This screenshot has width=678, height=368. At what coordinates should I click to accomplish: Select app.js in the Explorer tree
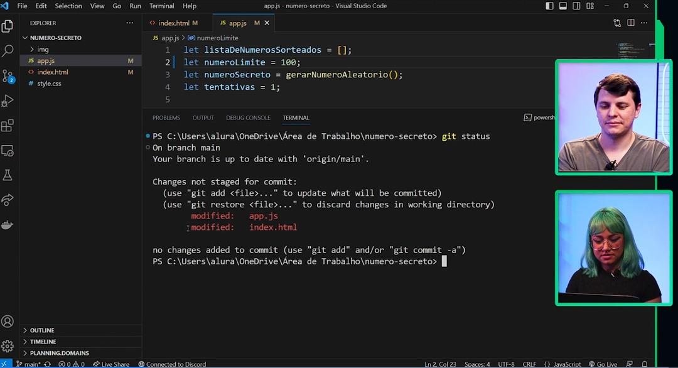tap(81, 61)
